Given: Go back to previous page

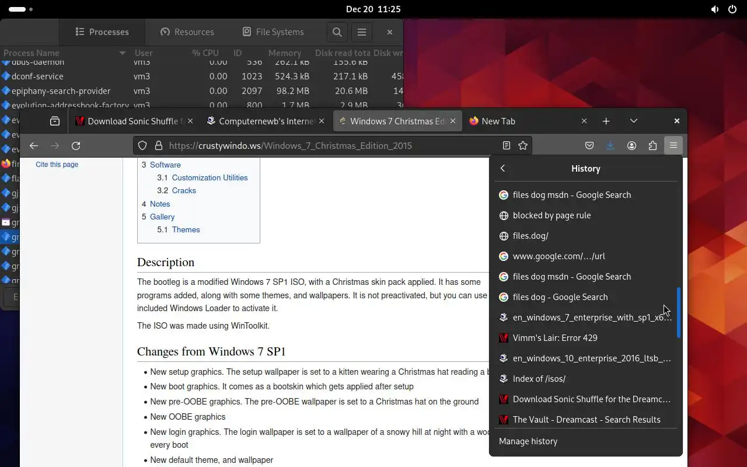Looking at the screenshot, I should point(34,145).
